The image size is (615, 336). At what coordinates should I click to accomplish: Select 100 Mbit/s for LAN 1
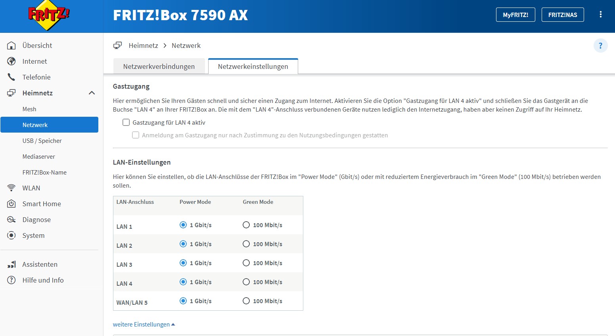[x=246, y=225]
